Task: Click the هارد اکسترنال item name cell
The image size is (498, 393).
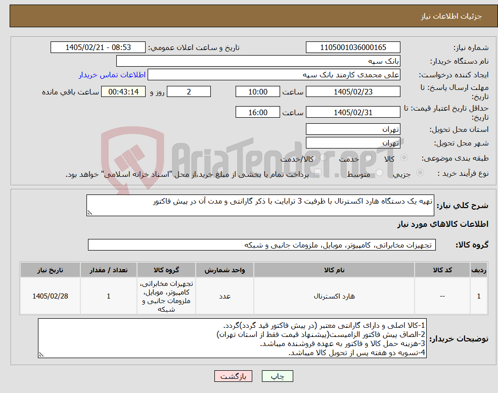Action: pos(334,296)
